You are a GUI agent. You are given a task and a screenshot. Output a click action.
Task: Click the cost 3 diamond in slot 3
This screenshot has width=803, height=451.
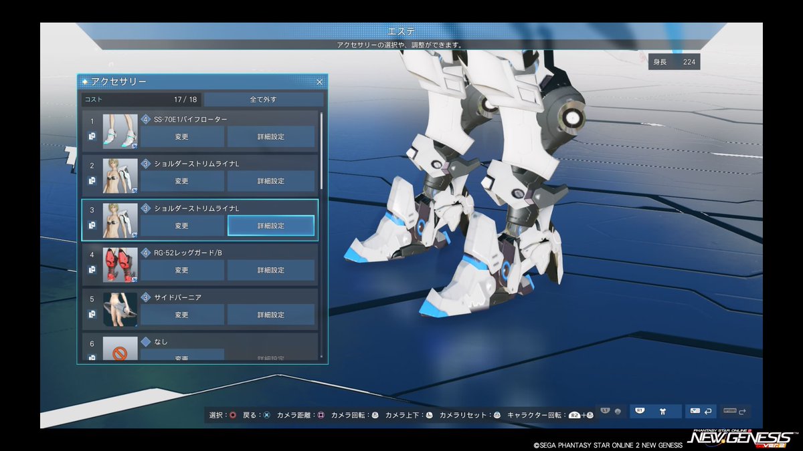[146, 208]
